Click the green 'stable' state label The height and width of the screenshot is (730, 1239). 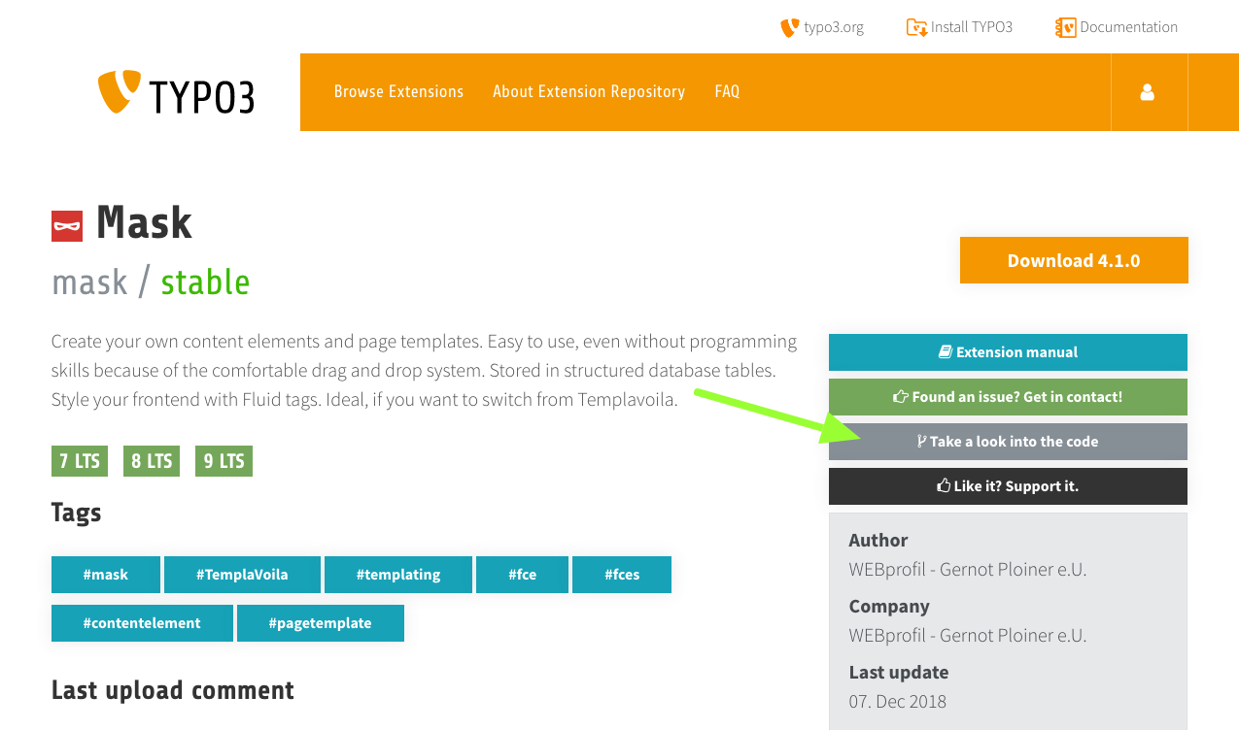pyautogui.click(x=205, y=282)
